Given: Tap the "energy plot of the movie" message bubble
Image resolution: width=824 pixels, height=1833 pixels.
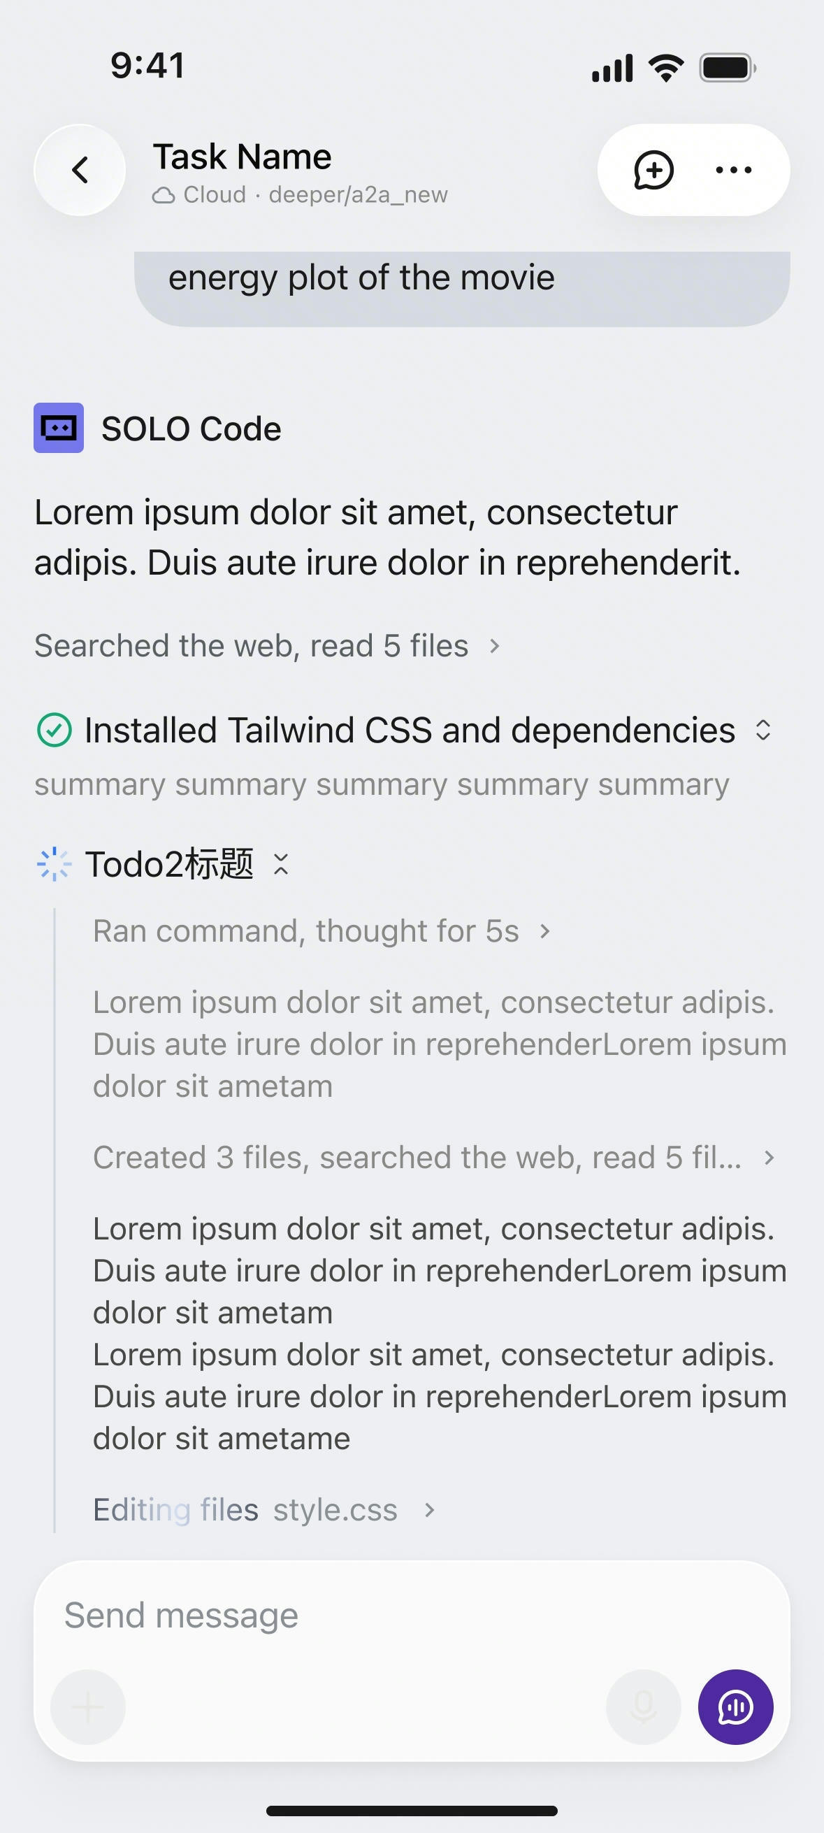Looking at the screenshot, I should tap(461, 285).
